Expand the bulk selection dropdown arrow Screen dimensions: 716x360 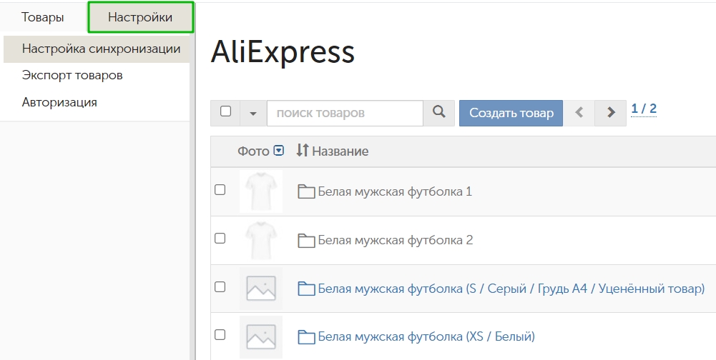[x=253, y=114]
